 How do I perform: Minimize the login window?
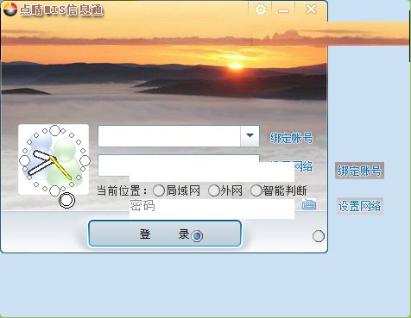(x=283, y=10)
